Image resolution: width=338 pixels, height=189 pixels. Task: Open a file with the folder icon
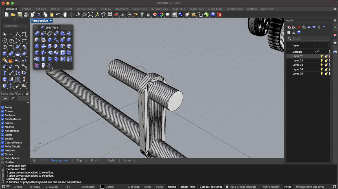(x=13, y=14)
